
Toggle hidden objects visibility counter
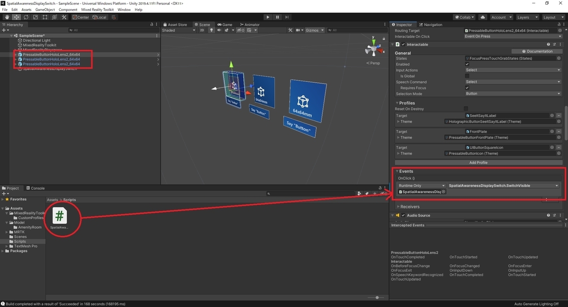240,30
